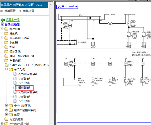Image resolution: width=151 pixels, height=125 pixels.
Task: Expand the 发动机 tree node
Action: (x=2, y=33)
